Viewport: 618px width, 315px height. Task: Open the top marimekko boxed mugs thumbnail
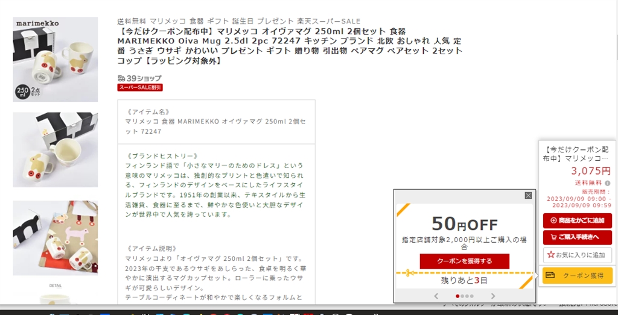(x=55, y=60)
